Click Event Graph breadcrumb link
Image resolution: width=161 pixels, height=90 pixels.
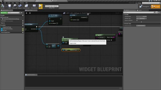(86, 13)
